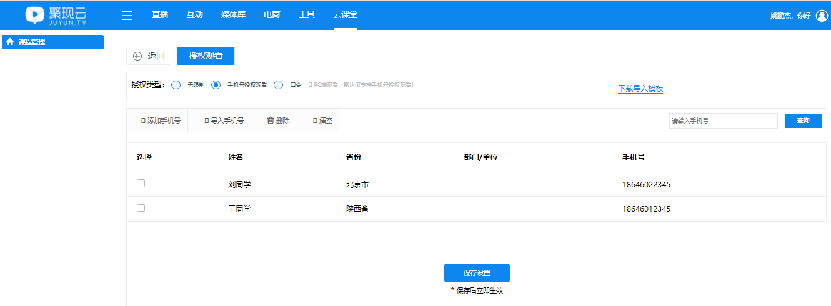Open the 直播 menu tab

160,15
